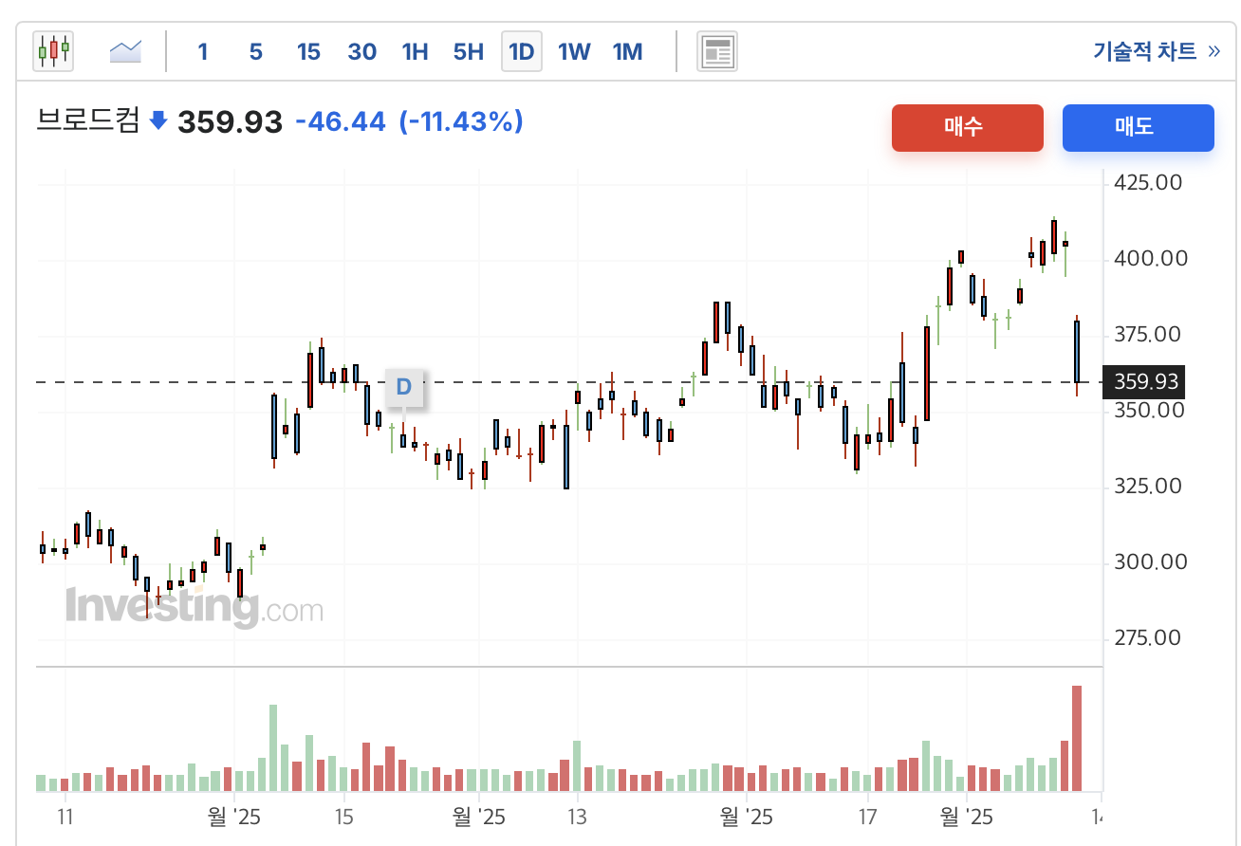Open the 기술적 차트 link
Image resolution: width=1241 pixels, height=846 pixels.
coord(1156,51)
